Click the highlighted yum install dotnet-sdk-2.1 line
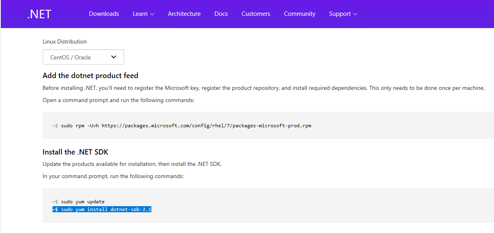The height and width of the screenshot is (233, 494). 102,209
